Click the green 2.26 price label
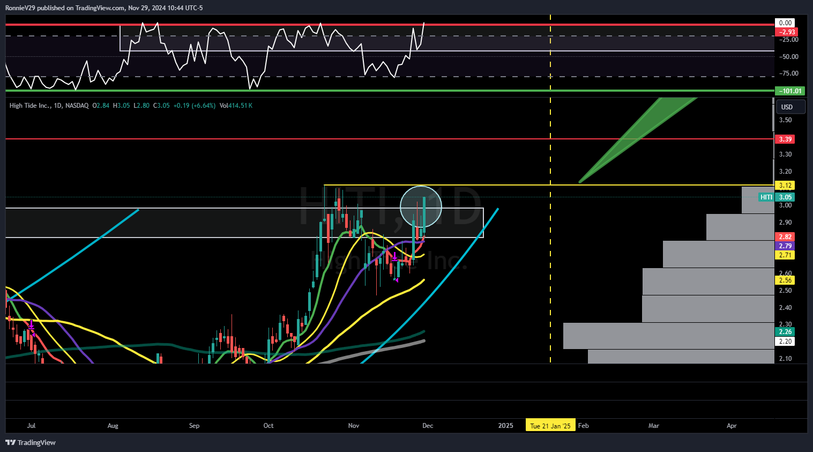This screenshot has width=813, height=452. (785, 332)
